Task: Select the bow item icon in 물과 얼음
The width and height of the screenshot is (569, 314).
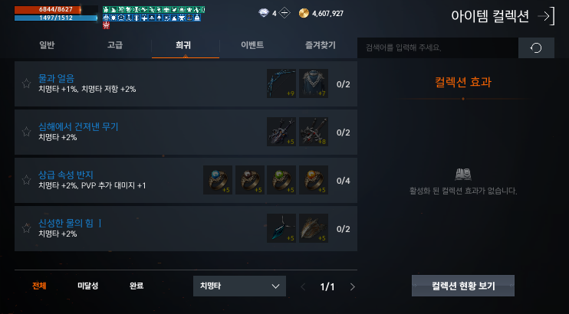Action: click(x=281, y=83)
